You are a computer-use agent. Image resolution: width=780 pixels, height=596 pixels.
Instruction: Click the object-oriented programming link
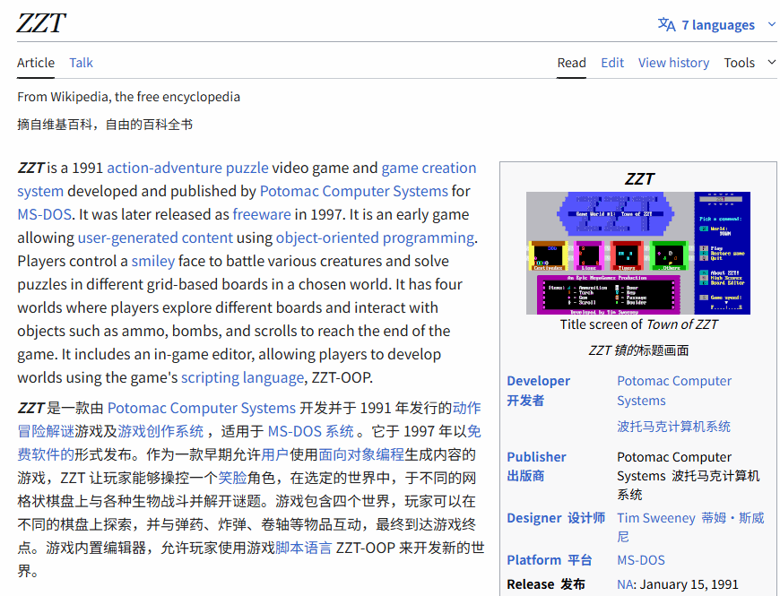(x=375, y=238)
